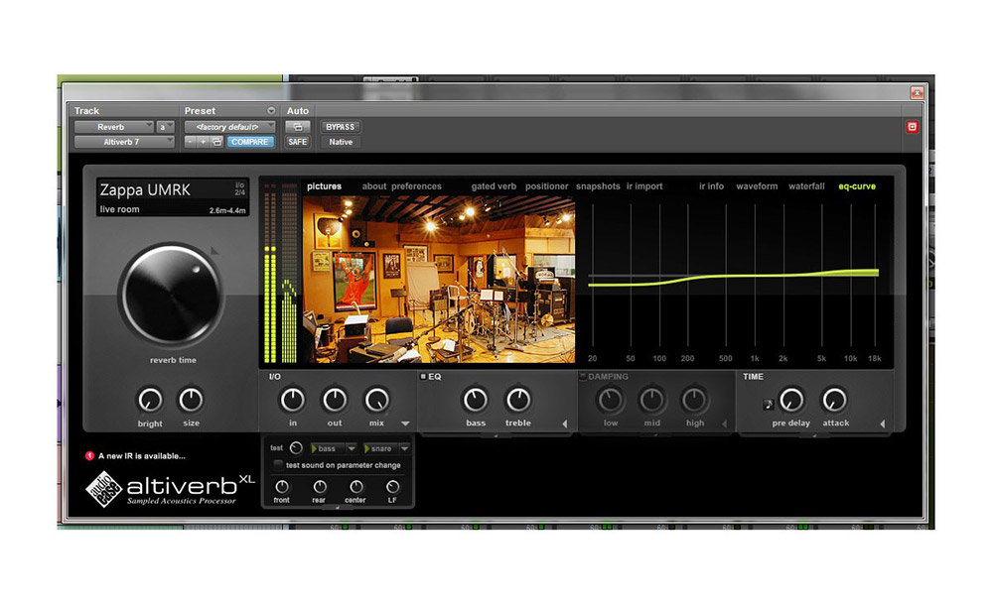Image resolution: width=993 pixels, height=605 pixels.
Task: Play the snare test sound
Action: [367, 448]
